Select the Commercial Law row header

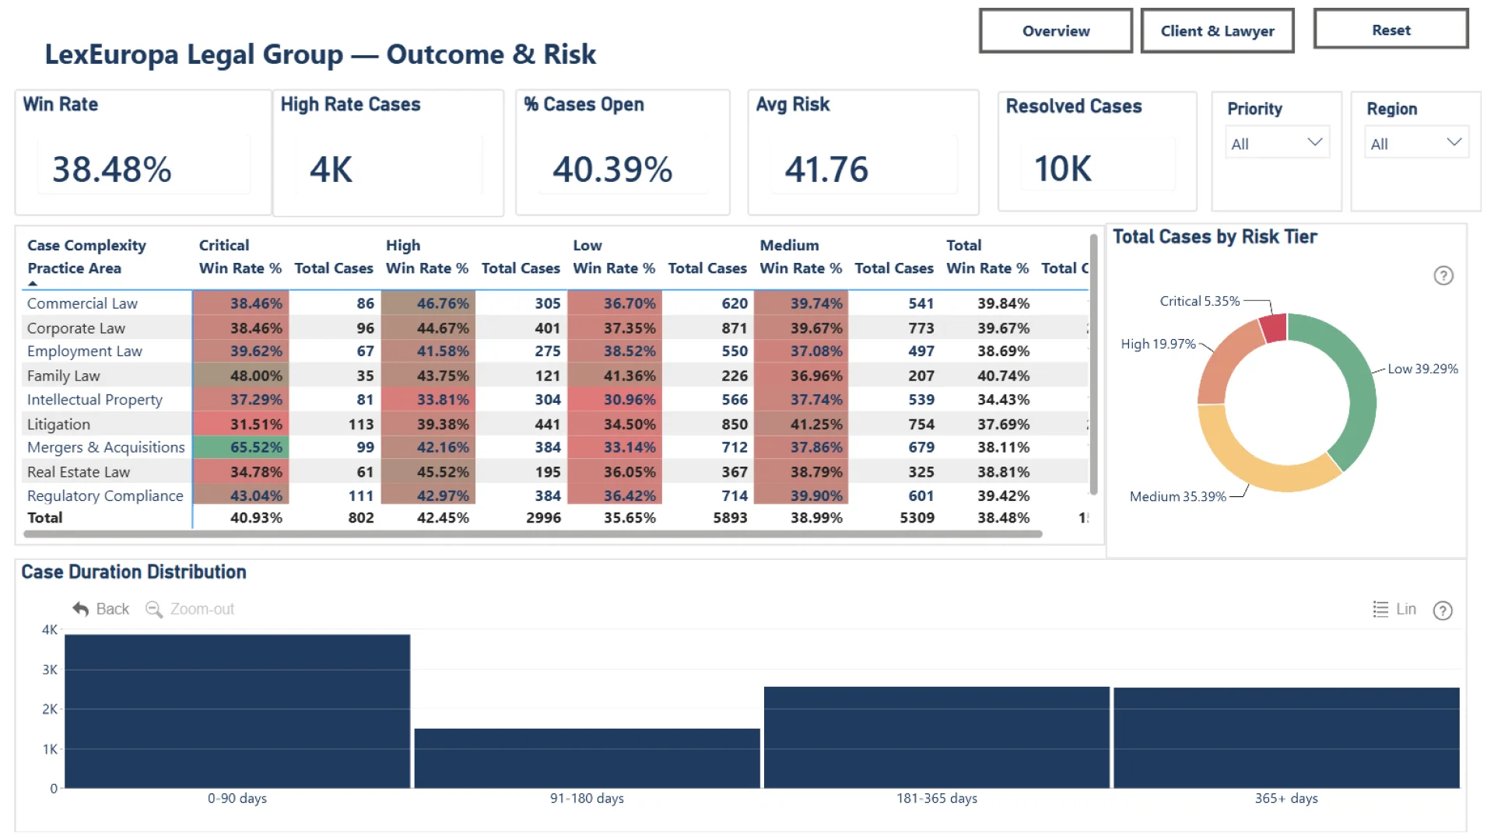click(x=82, y=303)
